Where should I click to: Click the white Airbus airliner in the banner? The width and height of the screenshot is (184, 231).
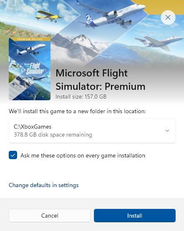point(111,15)
